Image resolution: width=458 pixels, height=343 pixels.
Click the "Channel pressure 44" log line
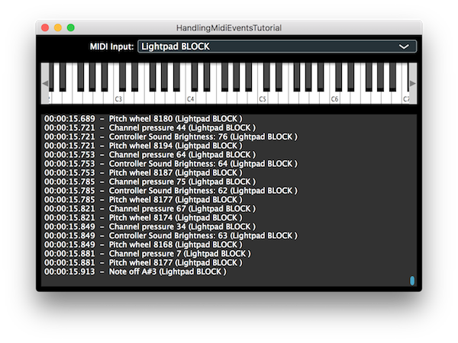click(182, 127)
